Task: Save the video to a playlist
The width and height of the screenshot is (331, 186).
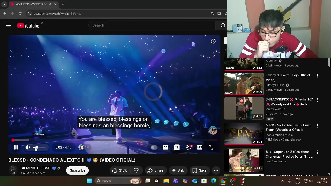Action: coord(199,170)
